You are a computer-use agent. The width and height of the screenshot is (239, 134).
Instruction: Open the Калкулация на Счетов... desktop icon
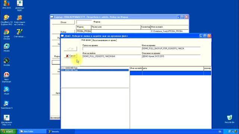[x=20, y=20]
